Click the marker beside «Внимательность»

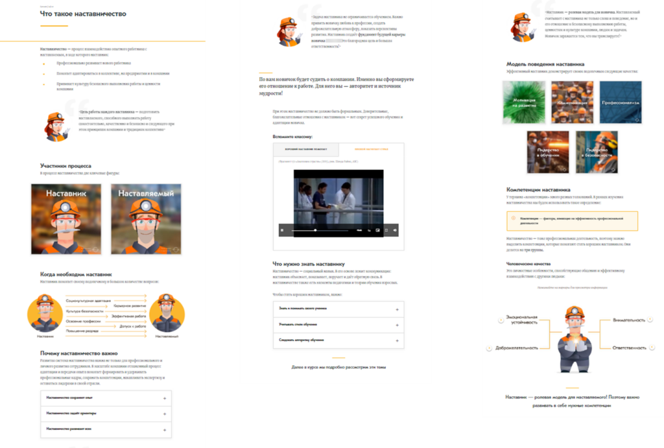[650, 320]
